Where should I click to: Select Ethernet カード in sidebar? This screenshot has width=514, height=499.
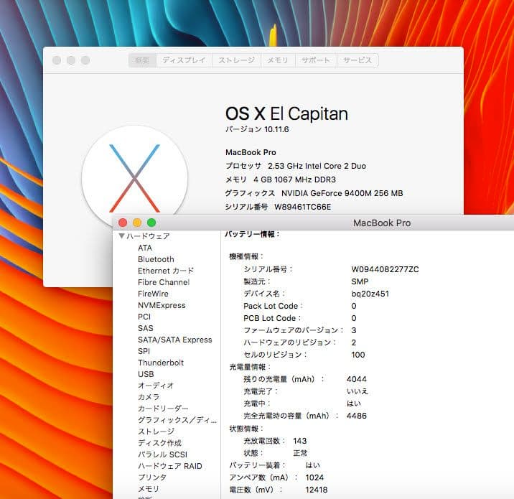point(166,271)
